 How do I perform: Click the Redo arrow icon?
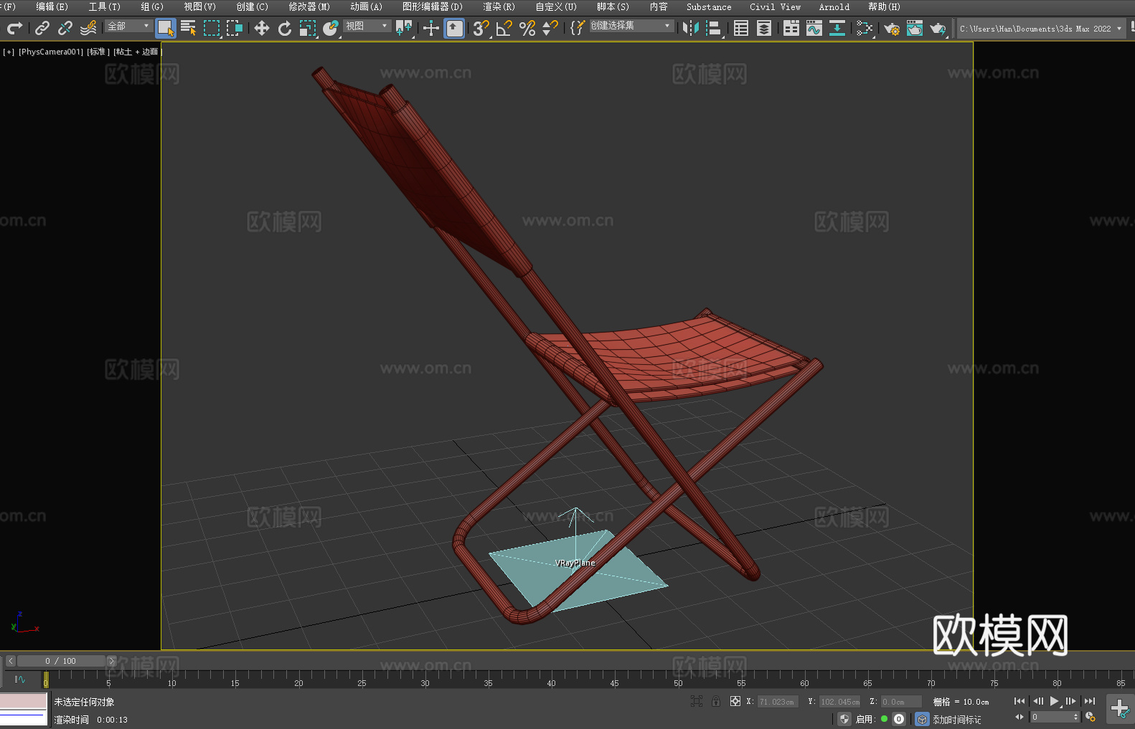click(x=14, y=28)
